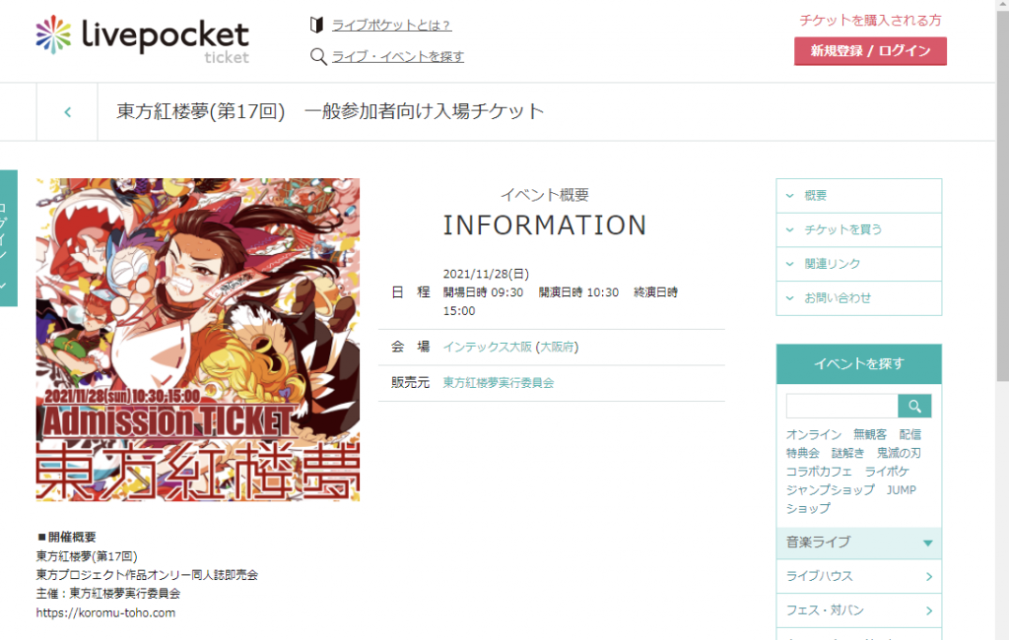Expand the 概要 section link

coord(858,196)
